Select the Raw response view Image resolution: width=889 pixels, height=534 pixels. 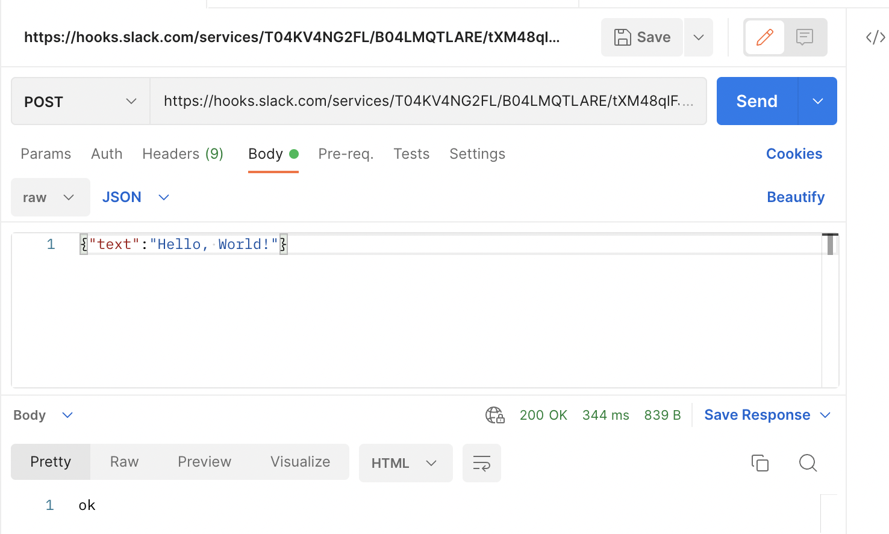124,462
